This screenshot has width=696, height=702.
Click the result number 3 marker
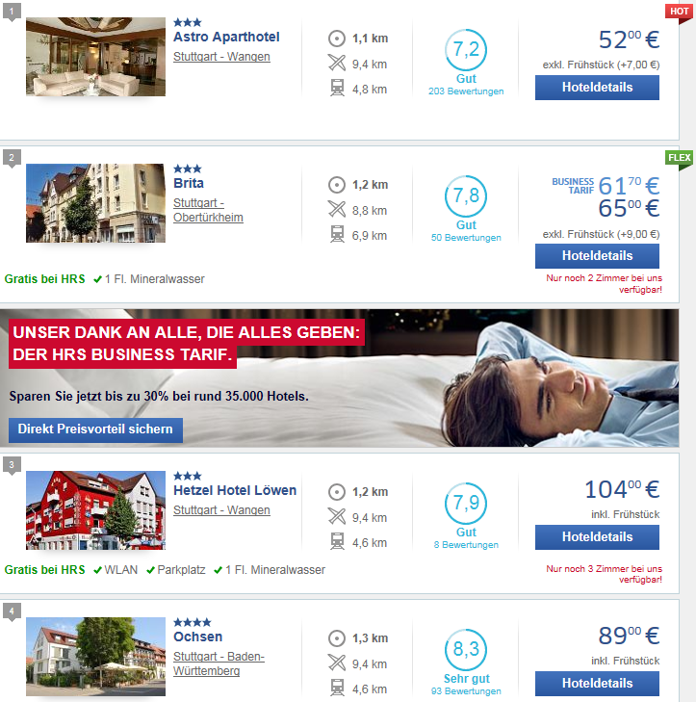[x=12, y=465]
